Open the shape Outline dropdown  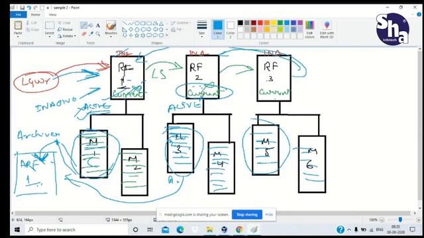[181, 23]
